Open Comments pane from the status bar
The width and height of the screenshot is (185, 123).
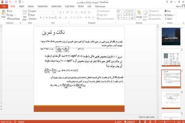point(129,122)
